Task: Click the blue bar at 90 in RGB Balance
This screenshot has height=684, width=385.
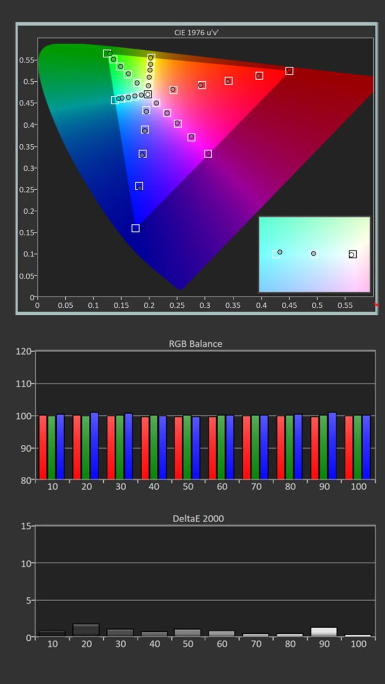Action: pyautogui.click(x=332, y=446)
